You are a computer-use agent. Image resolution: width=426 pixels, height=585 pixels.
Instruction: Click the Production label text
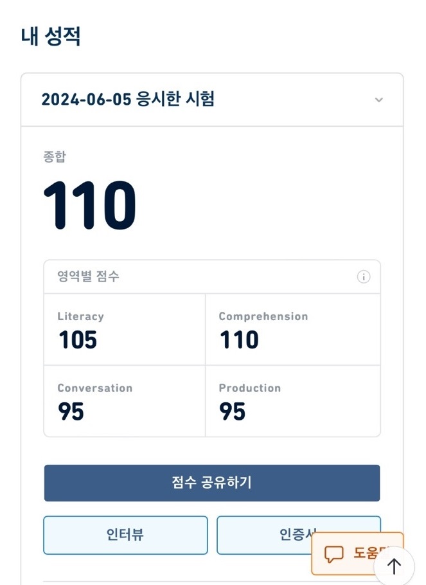tap(250, 388)
